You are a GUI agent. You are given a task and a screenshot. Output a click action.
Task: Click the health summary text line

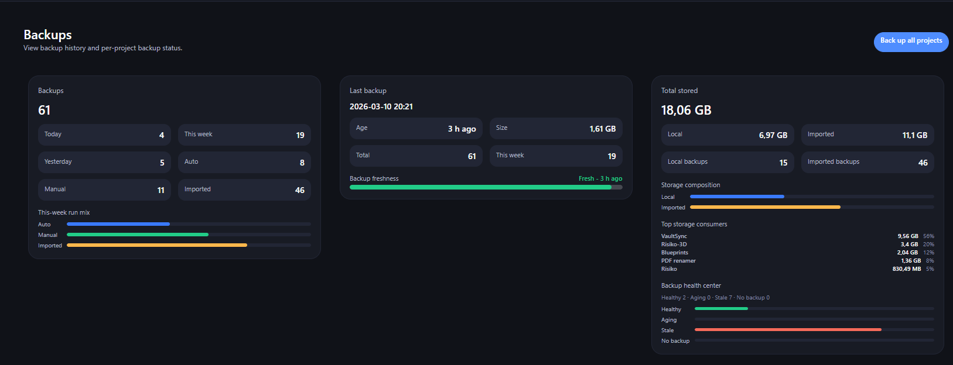715,298
